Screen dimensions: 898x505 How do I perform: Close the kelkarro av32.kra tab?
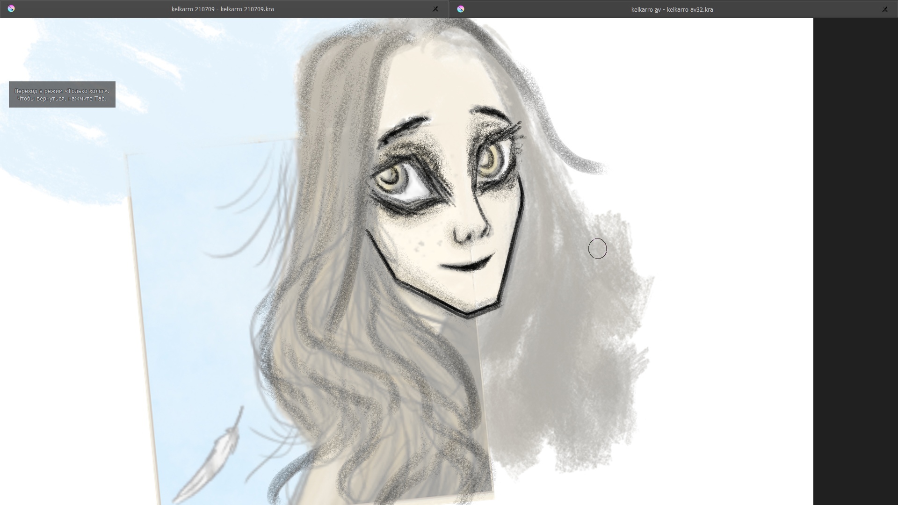[x=884, y=9]
